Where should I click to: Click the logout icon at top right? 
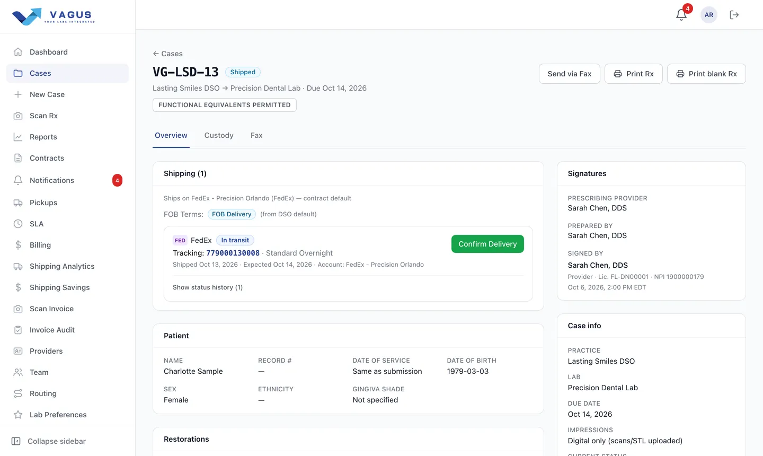[x=734, y=15]
